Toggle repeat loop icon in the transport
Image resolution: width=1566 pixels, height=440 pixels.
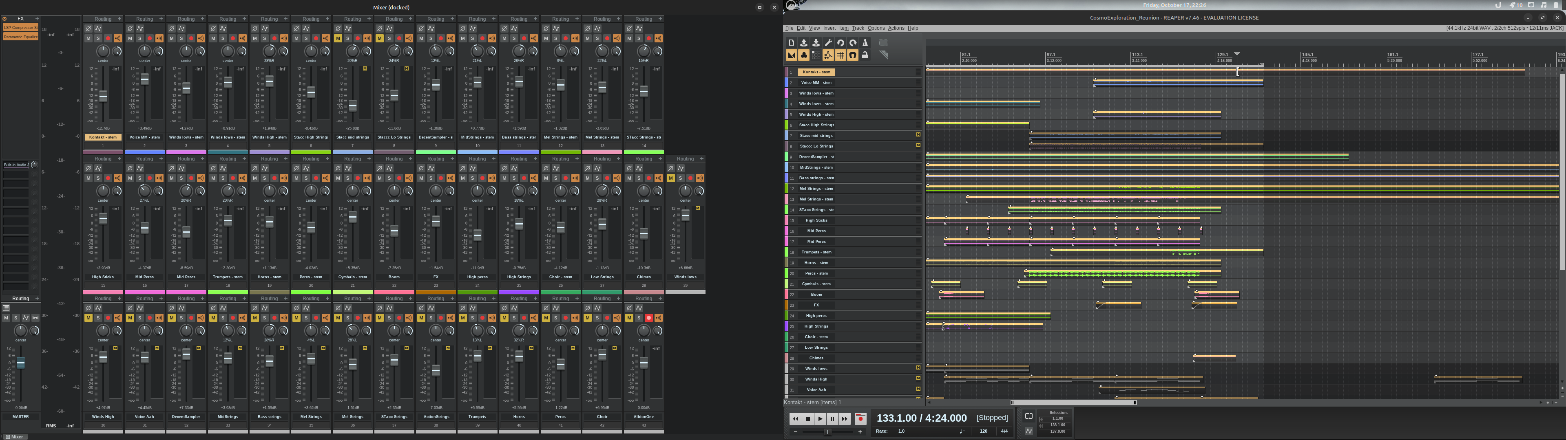[x=1029, y=416]
